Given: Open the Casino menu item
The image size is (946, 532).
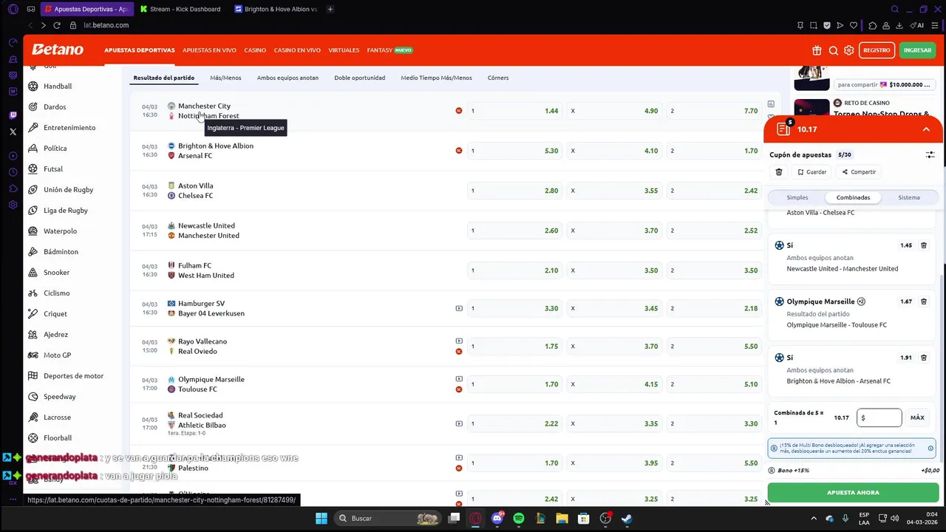Looking at the screenshot, I should 255,50.
